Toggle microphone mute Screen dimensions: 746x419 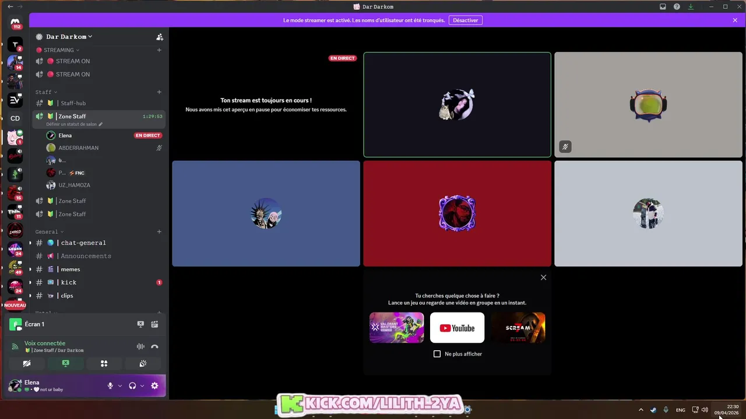click(110, 385)
